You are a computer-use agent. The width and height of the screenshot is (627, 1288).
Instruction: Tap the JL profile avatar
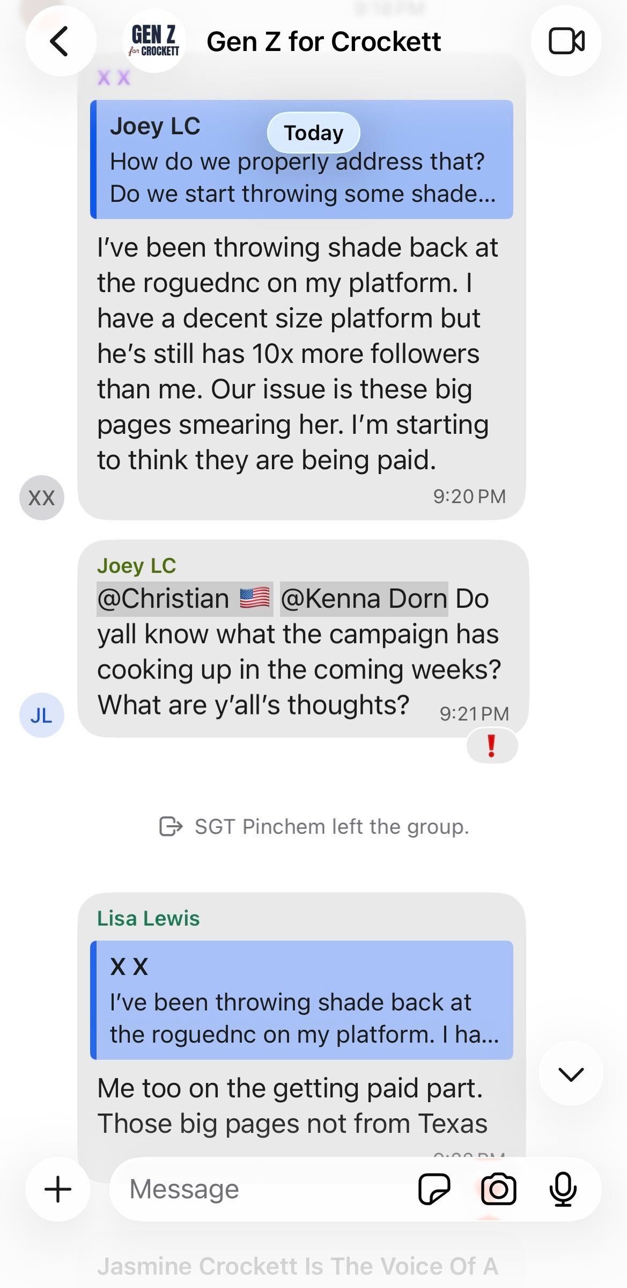[x=42, y=715]
